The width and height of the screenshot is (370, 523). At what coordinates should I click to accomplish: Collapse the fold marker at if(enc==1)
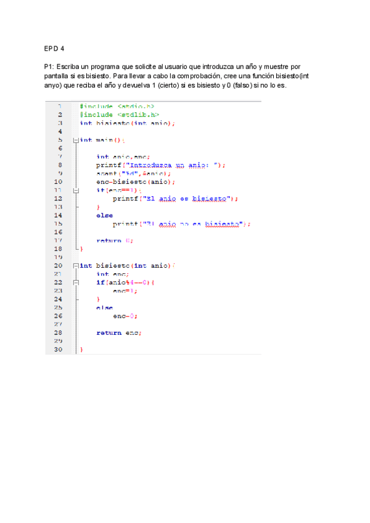coord(76,191)
